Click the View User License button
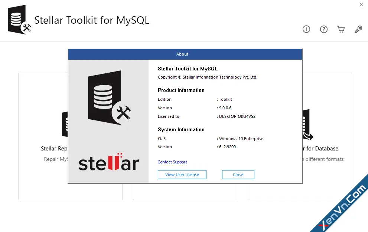 (x=182, y=175)
